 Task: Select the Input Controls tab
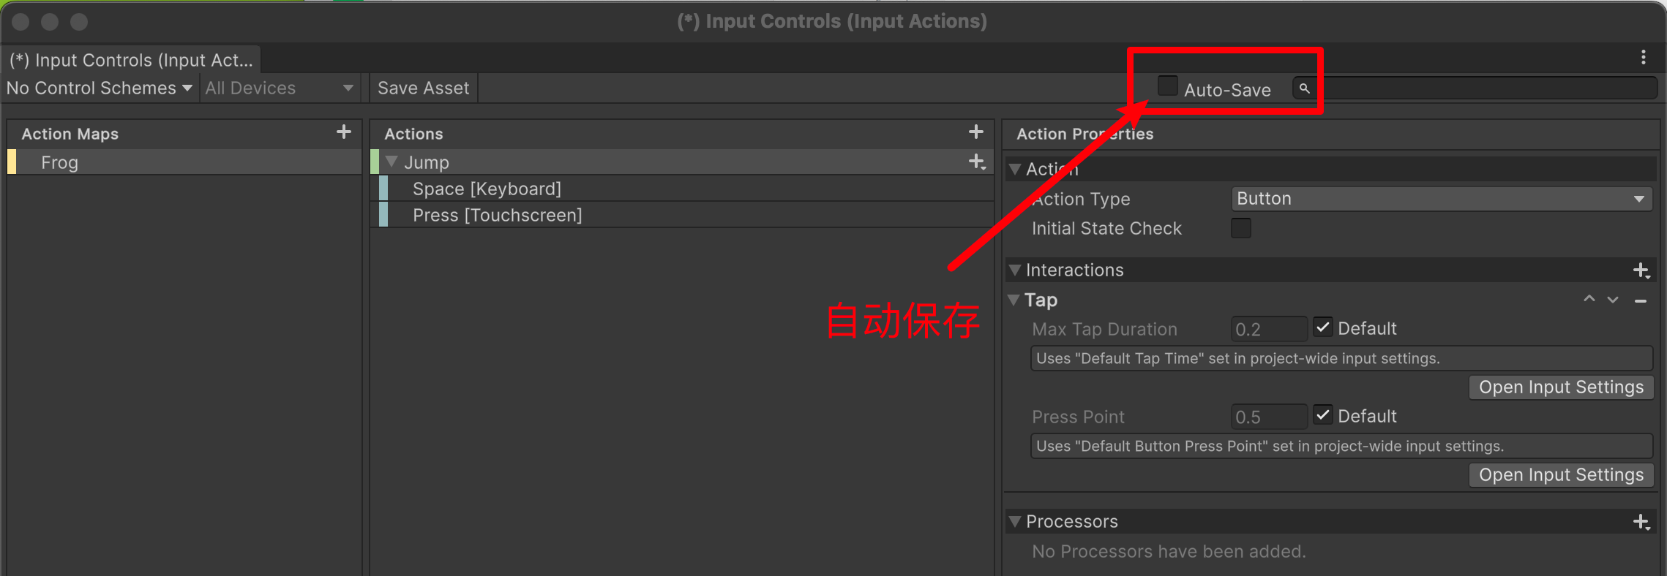(x=132, y=60)
